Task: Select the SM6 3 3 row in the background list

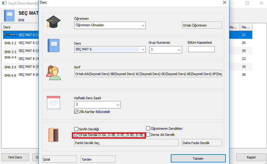Action: (x=21, y=51)
